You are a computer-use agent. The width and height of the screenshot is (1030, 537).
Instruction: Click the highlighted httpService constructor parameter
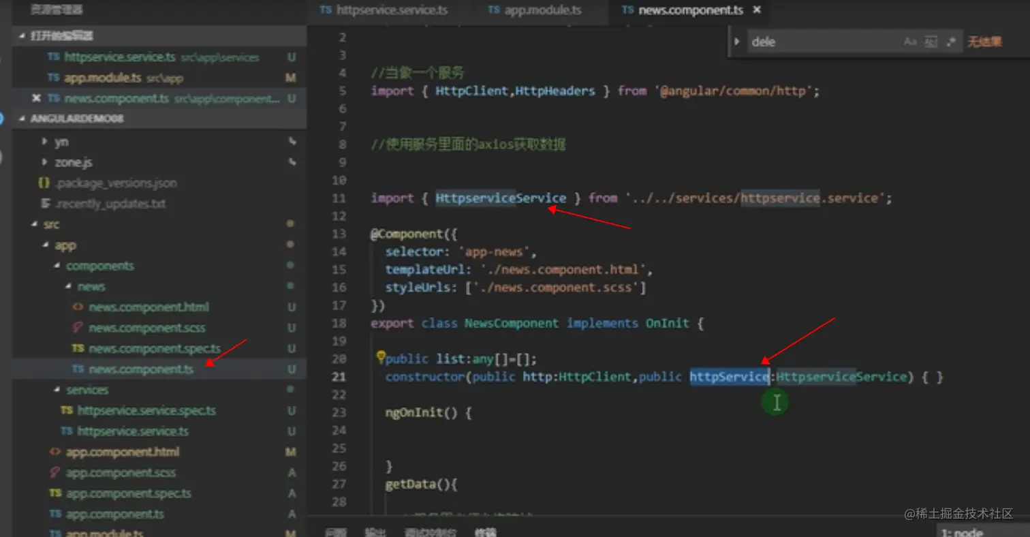729,377
